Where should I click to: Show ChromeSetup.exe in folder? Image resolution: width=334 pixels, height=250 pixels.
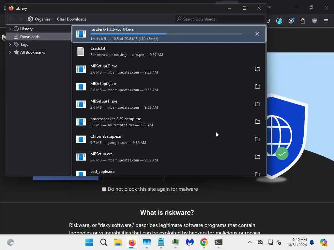(258, 139)
